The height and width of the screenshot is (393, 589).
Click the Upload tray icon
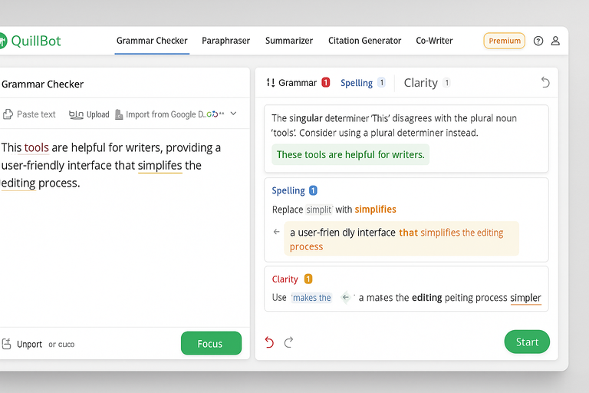[76, 114]
